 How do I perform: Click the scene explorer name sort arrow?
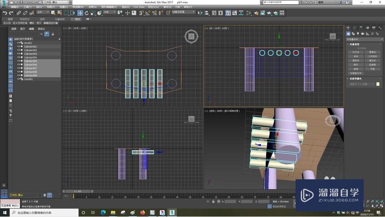59,39
